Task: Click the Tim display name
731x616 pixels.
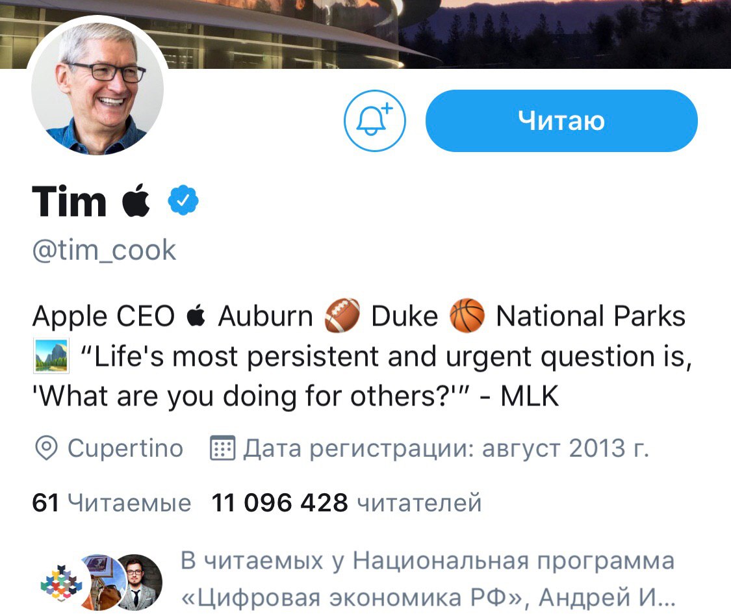Action: pos(69,201)
